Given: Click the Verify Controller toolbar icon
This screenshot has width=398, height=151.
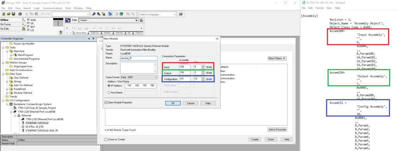Looking at the screenshot, I should tap(121, 14).
